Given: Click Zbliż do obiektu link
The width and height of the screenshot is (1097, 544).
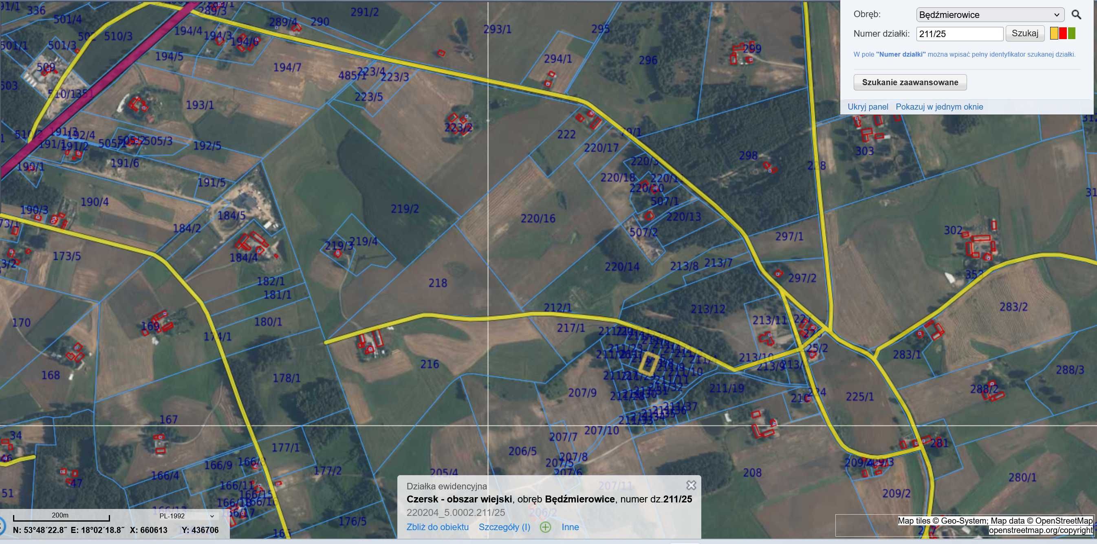Looking at the screenshot, I should [x=437, y=527].
